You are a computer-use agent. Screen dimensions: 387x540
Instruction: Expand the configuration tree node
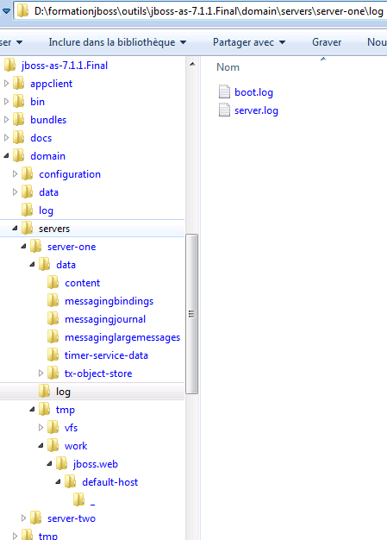15,173
